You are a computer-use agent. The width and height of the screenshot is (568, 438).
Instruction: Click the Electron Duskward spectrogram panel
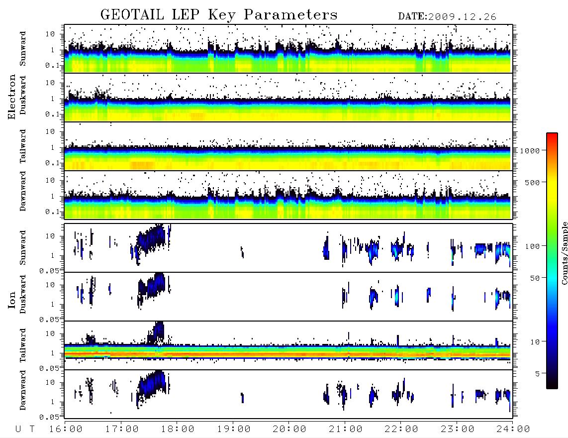288,97
